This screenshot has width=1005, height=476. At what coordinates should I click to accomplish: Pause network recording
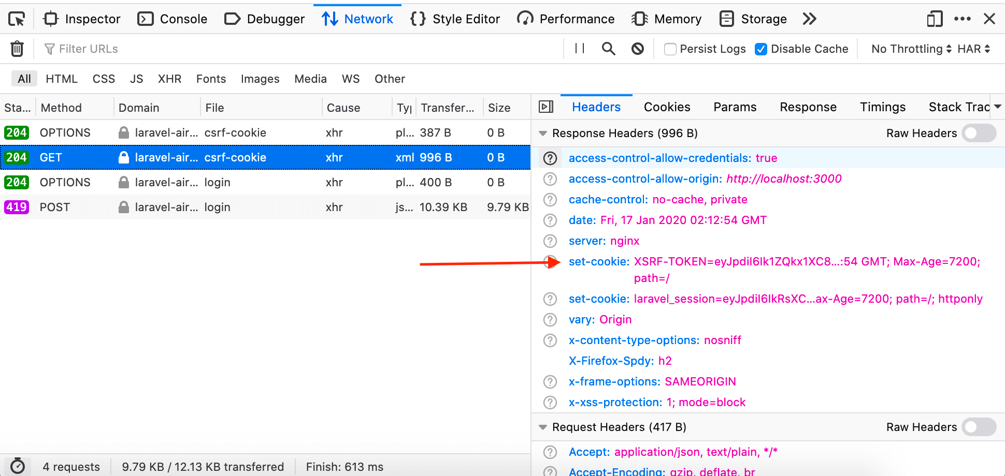580,49
